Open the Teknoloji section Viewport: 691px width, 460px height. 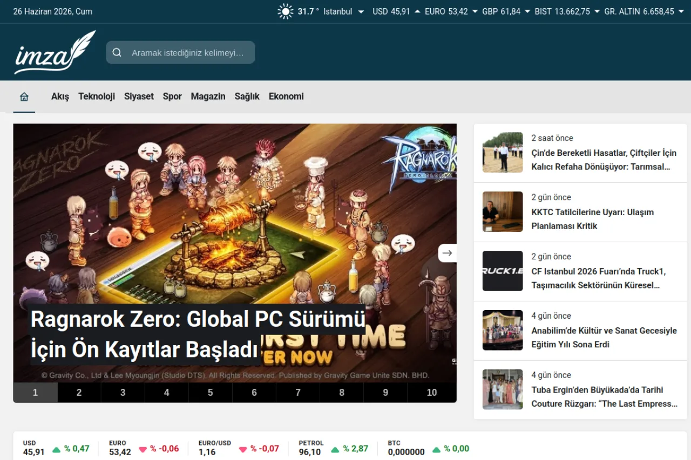pos(97,97)
